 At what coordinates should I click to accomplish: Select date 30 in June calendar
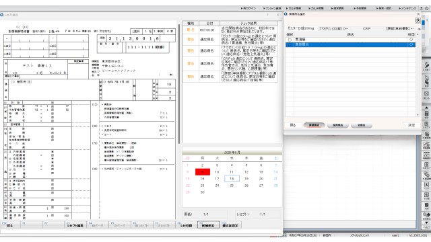pos(202,192)
